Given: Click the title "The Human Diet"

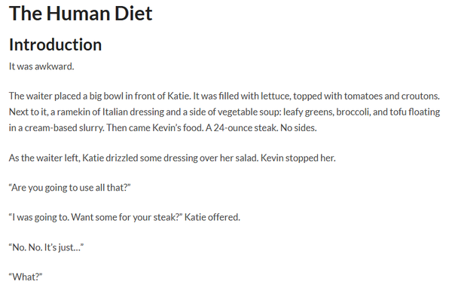Looking at the screenshot, I should point(81,14).
